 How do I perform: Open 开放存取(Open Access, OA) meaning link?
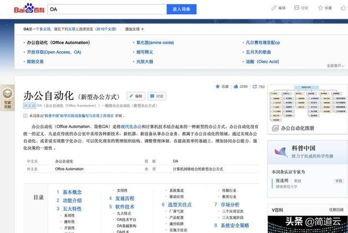click(x=54, y=52)
